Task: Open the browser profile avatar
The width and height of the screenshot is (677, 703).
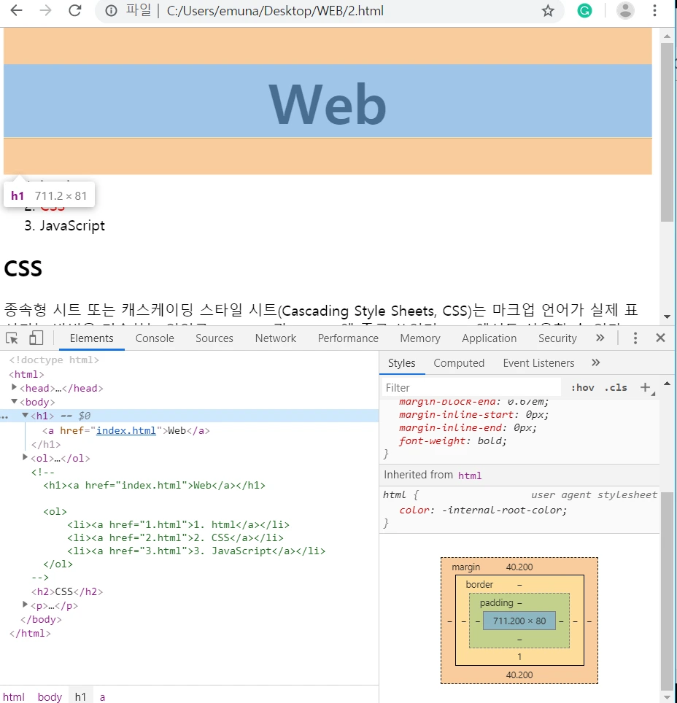Action: (x=625, y=11)
